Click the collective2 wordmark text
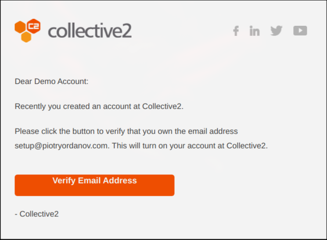Viewport: 327px width, 240px height. (x=90, y=31)
